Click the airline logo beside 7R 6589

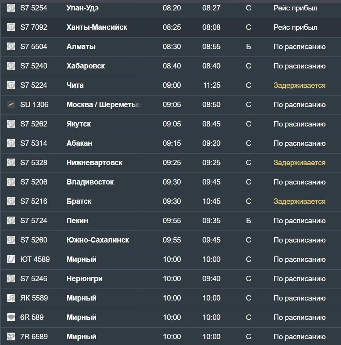tap(11, 336)
